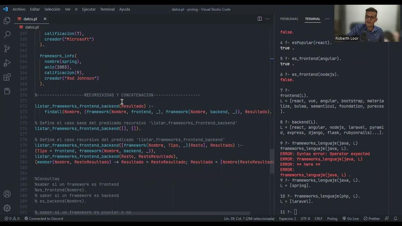Select the TERMINAL panel tab
The image size is (402, 226).
pos(312,19)
